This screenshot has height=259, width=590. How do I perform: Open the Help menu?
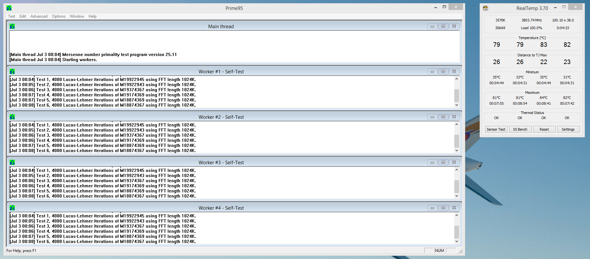click(x=92, y=16)
